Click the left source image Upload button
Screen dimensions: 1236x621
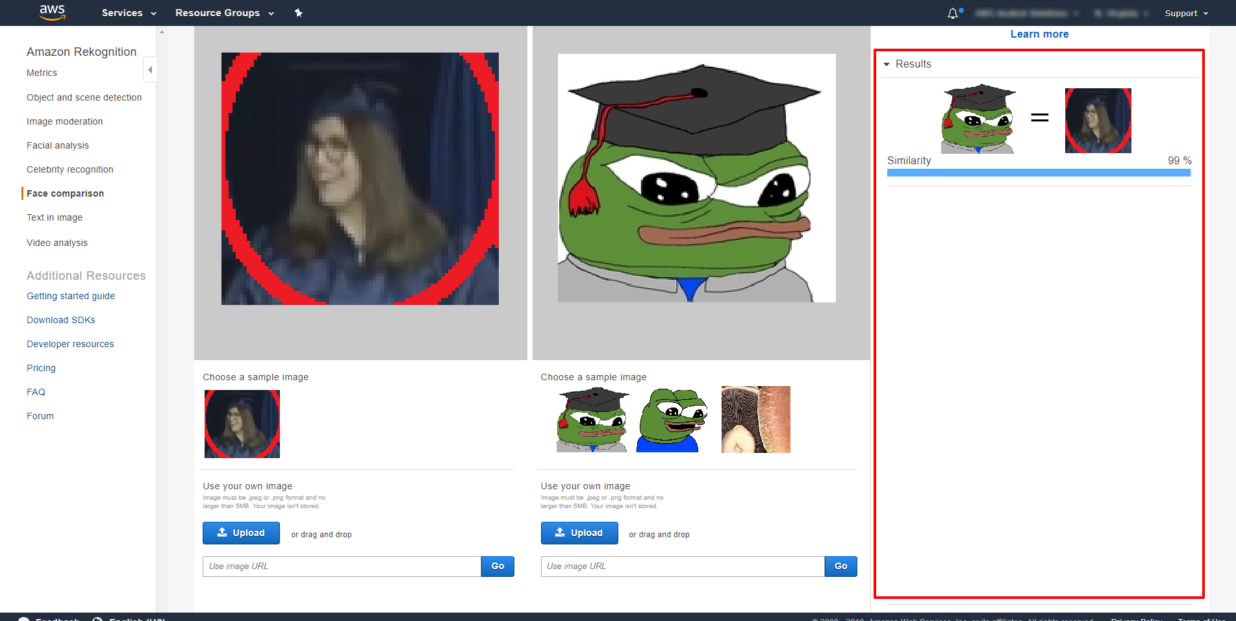(241, 533)
